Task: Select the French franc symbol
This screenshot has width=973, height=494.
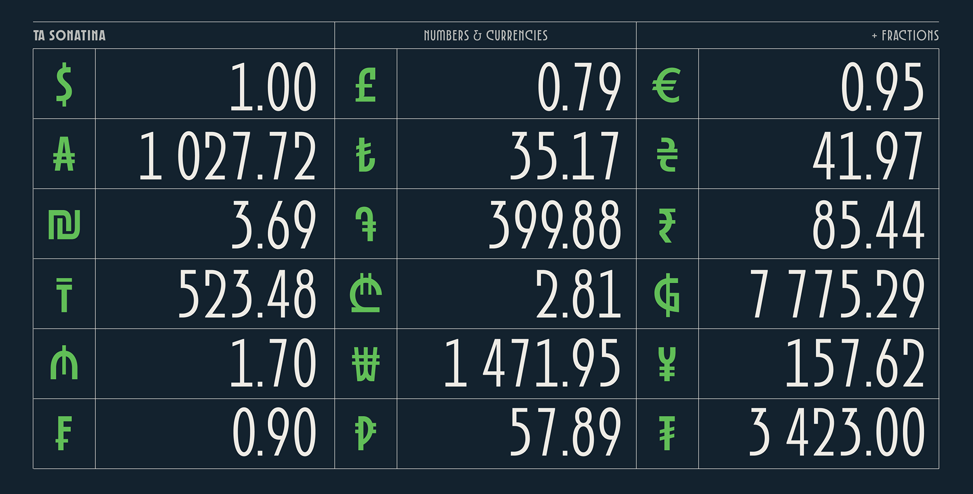Action: click(63, 433)
